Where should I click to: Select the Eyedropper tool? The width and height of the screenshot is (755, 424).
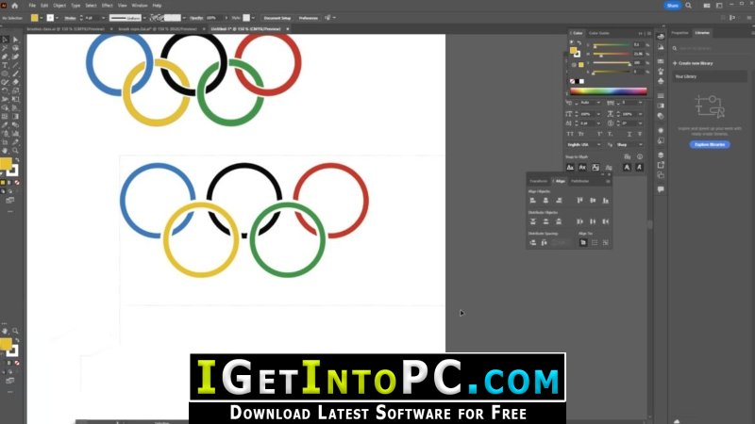click(x=5, y=125)
